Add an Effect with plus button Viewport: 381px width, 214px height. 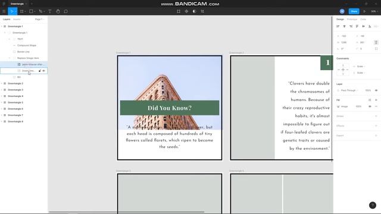(x=376, y=126)
